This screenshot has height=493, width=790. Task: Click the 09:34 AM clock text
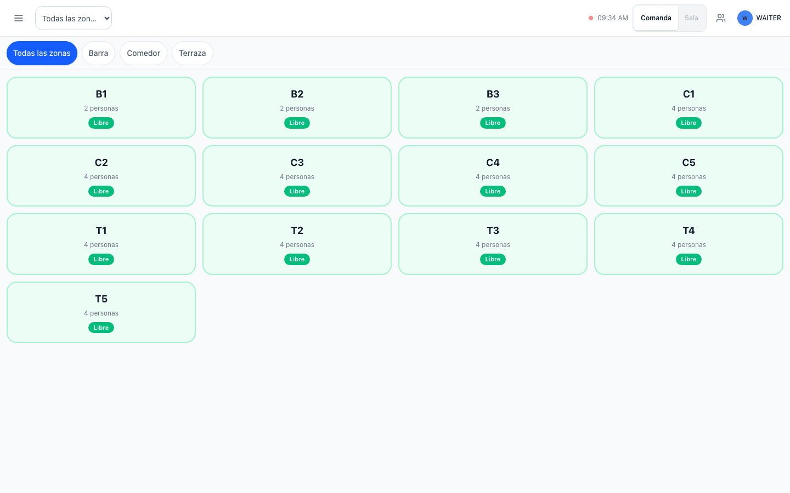click(612, 18)
